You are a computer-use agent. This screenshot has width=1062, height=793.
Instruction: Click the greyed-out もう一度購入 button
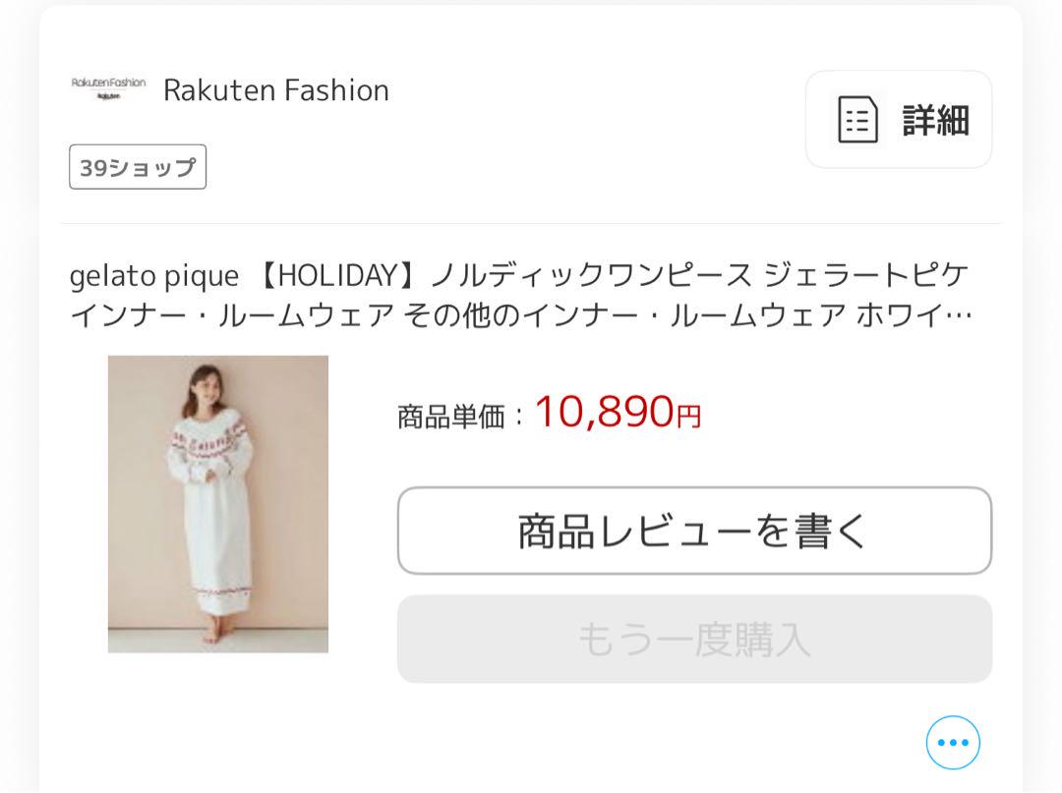click(x=694, y=639)
